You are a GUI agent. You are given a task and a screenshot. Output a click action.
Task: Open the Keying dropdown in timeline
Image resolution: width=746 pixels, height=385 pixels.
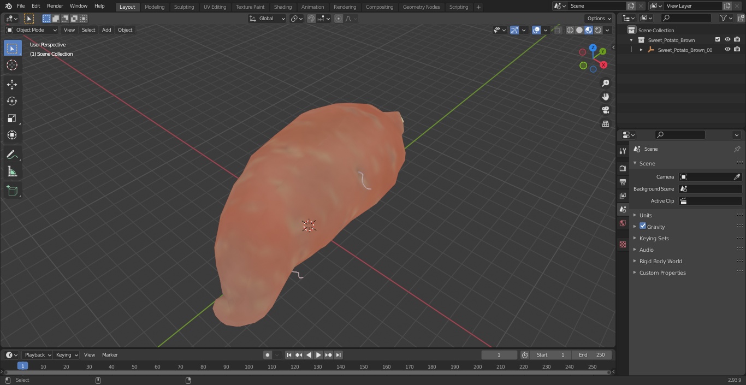(67, 355)
